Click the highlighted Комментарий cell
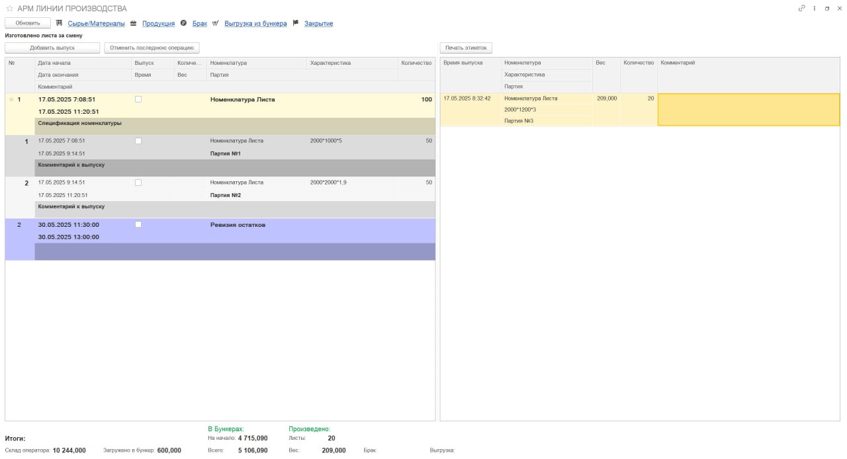The height and width of the screenshot is (459, 847). (748, 110)
